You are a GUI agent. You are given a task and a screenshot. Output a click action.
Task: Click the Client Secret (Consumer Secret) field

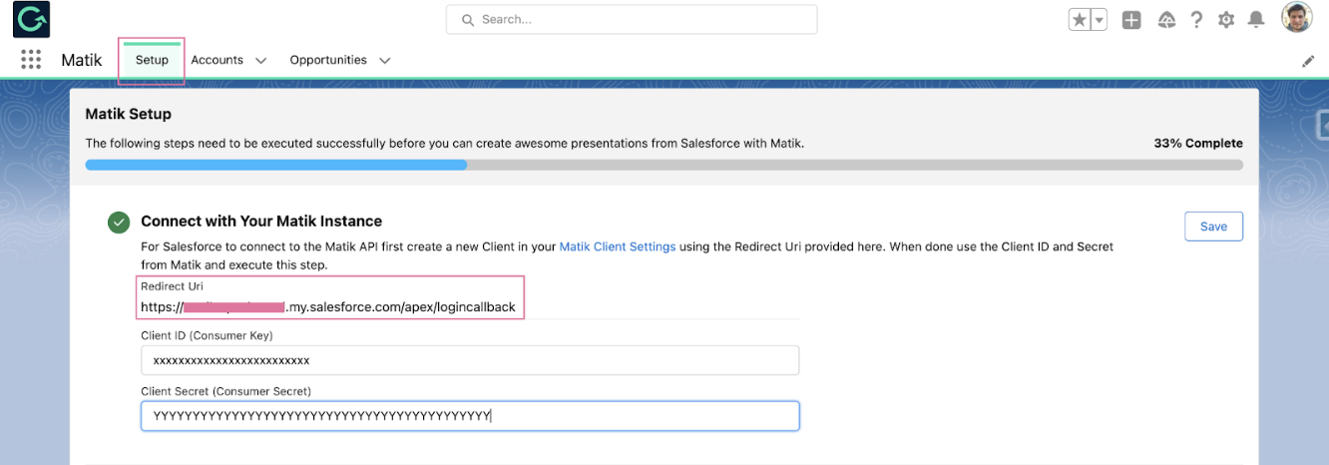470,416
